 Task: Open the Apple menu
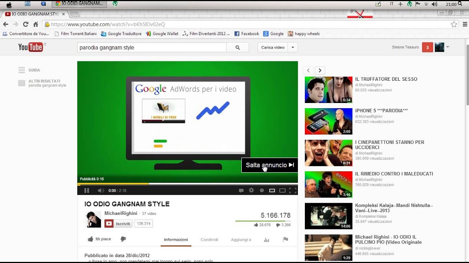(9, 4)
